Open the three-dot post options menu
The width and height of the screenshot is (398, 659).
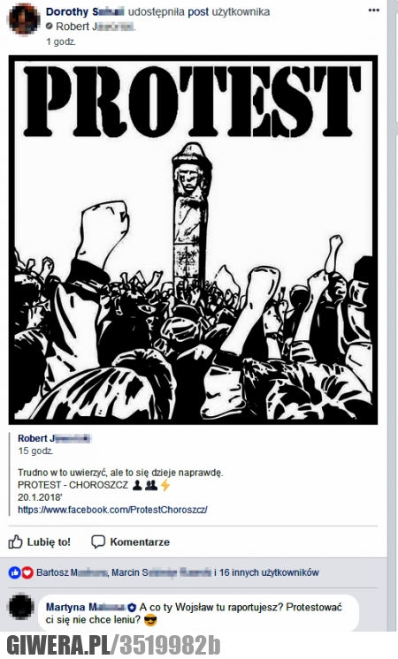[373, 11]
